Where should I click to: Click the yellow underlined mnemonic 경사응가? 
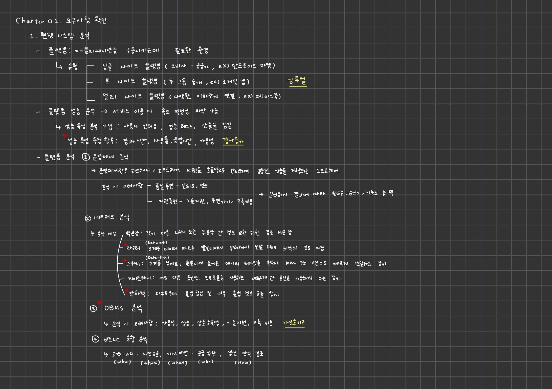tap(233, 141)
